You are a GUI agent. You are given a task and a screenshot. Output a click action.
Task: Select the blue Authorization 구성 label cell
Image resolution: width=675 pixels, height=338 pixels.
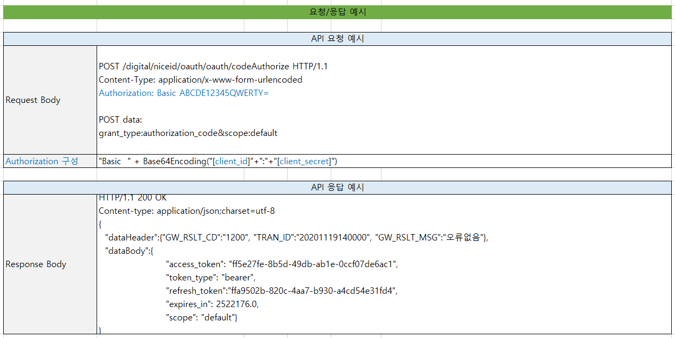[42, 162]
